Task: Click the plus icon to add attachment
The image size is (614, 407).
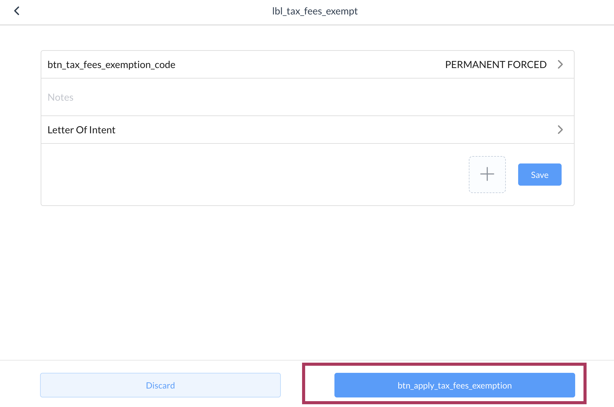Action: [487, 174]
